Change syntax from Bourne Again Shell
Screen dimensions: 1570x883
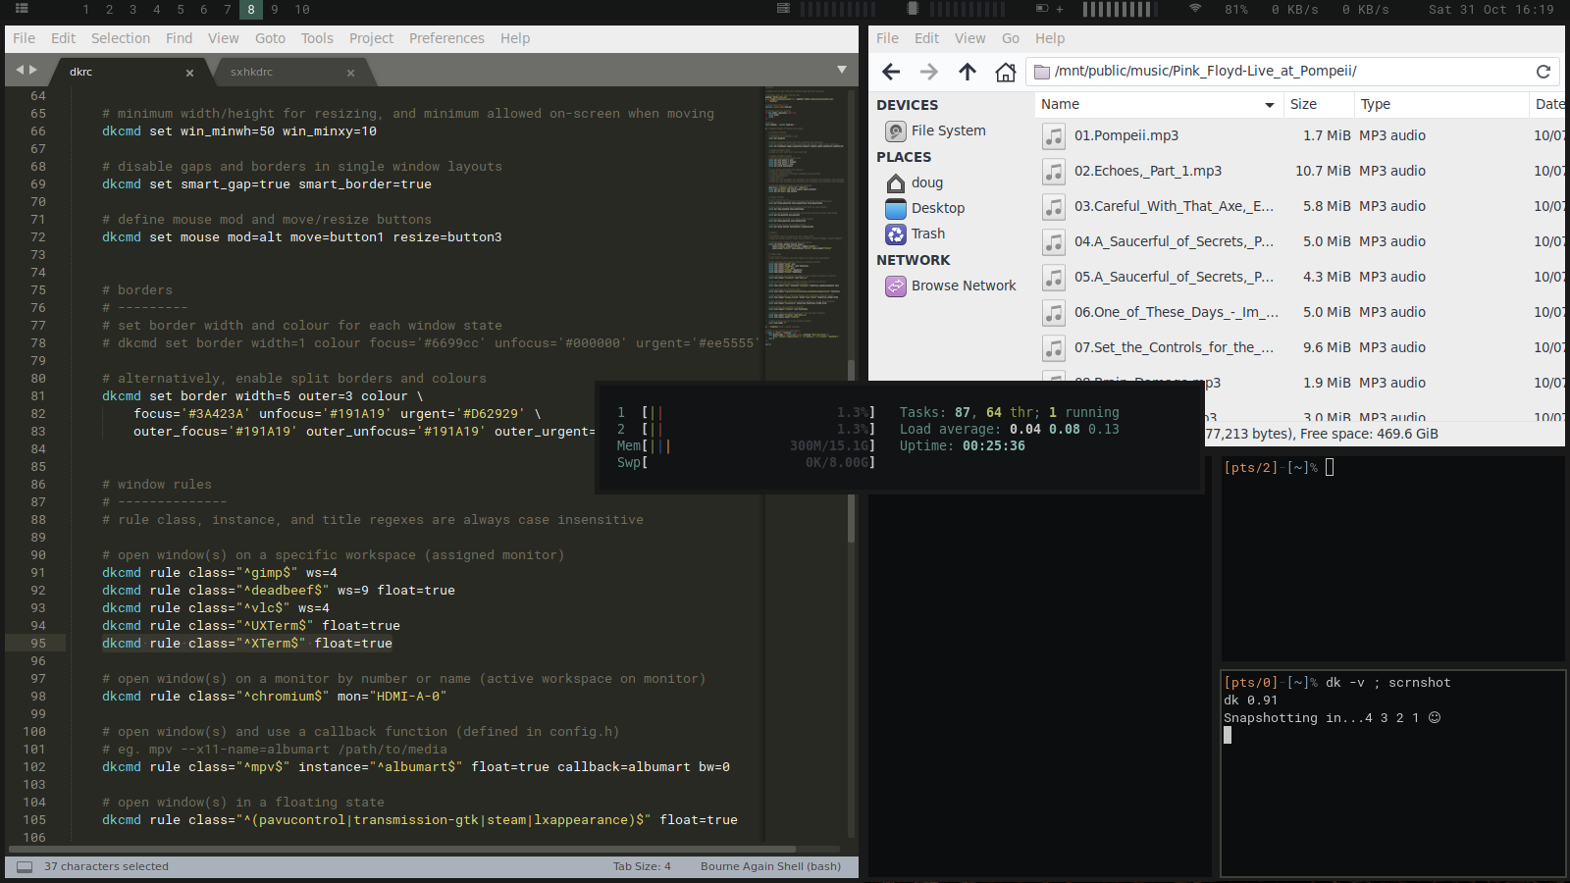point(770,866)
